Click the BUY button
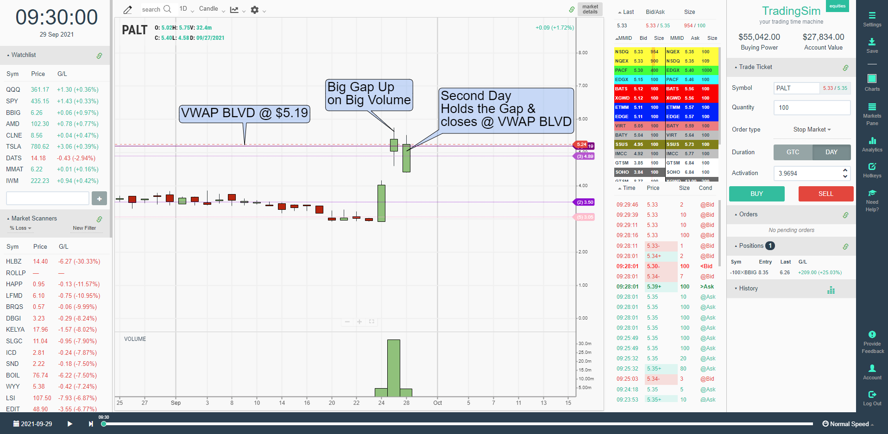The height and width of the screenshot is (434, 888). pyautogui.click(x=756, y=194)
